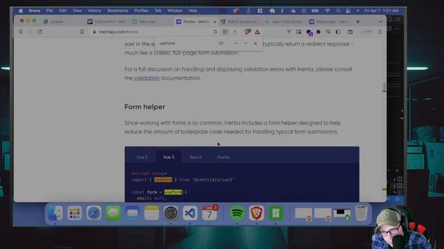Screen dimensions: 444x249
Task: Open Visual Studio Code from the dock
Action: [x=190, y=213]
